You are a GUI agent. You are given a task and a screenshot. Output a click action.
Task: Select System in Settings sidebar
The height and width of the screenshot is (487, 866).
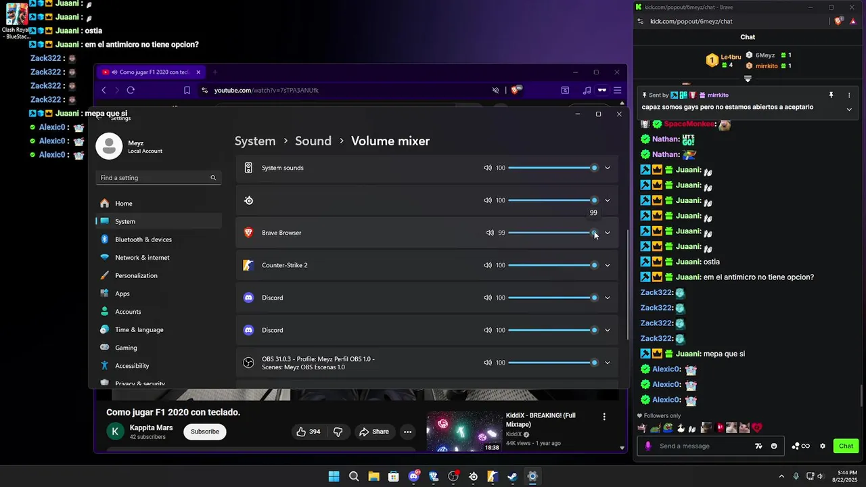coord(159,221)
